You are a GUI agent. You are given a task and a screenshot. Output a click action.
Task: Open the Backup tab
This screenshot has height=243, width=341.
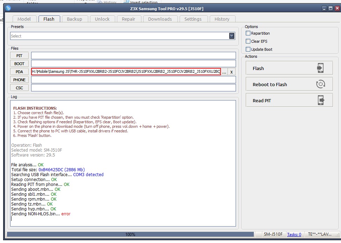75,19
